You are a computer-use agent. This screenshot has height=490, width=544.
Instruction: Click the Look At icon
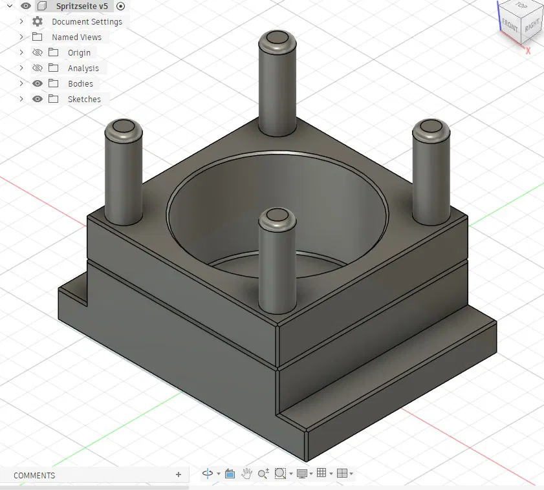click(x=230, y=473)
